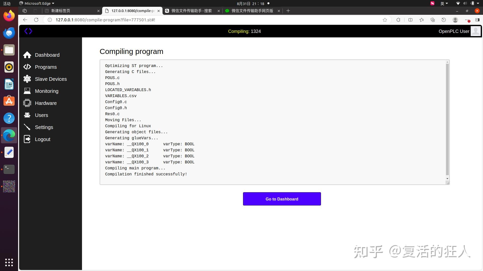Screen dimensions: 483x271
Task: Open the Microsoft Edge title bar dropdown
Action: tap(36, 3)
